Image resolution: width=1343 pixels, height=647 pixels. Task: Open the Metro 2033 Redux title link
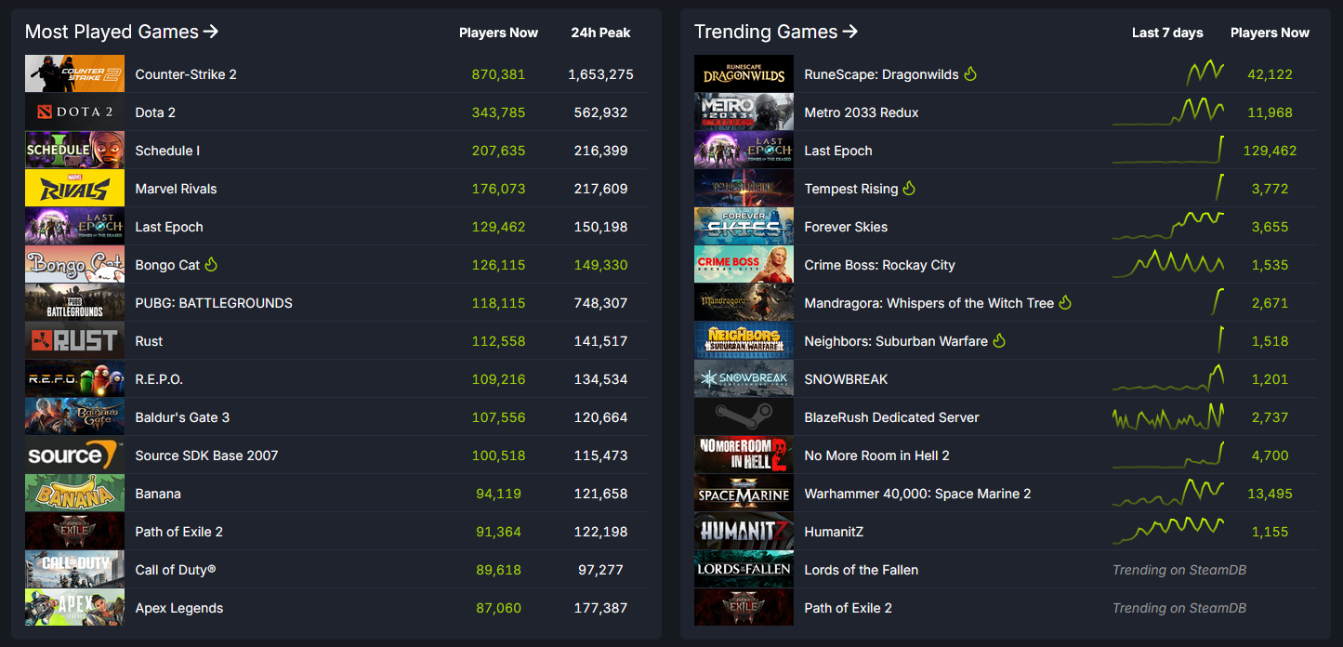click(862, 112)
